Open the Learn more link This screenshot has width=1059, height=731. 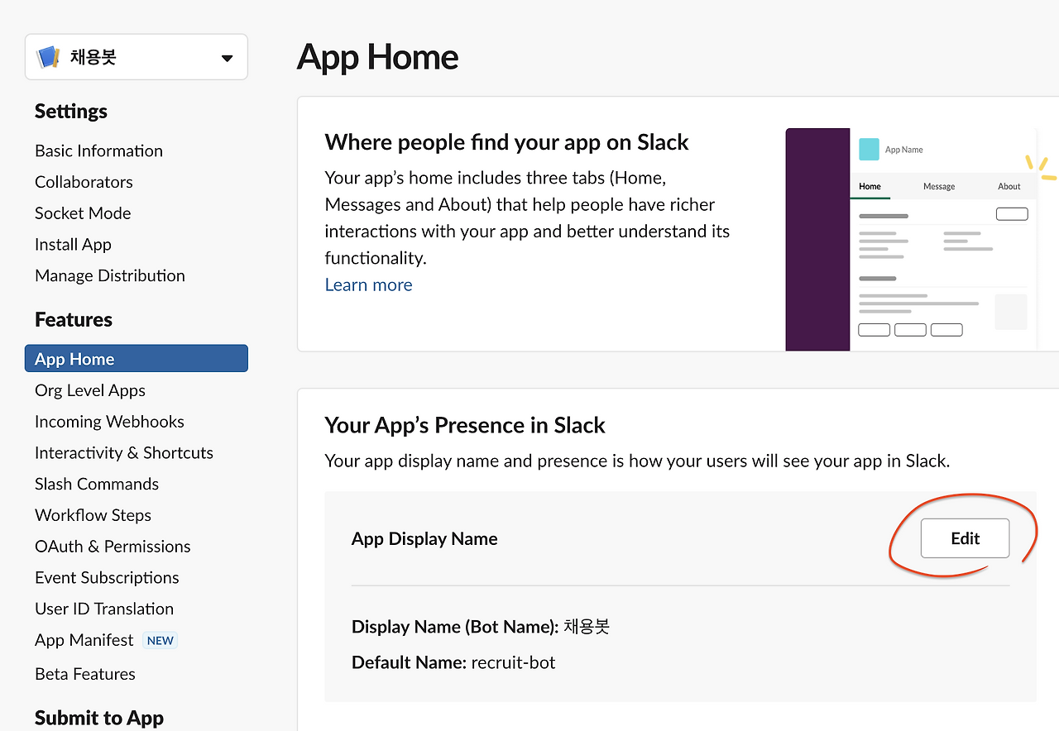click(x=368, y=284)
